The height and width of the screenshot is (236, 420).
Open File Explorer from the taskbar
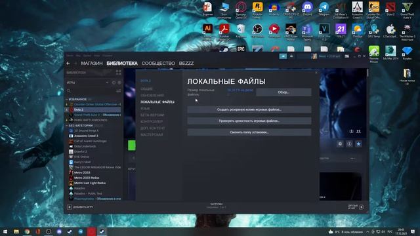(x=16, y=231)
